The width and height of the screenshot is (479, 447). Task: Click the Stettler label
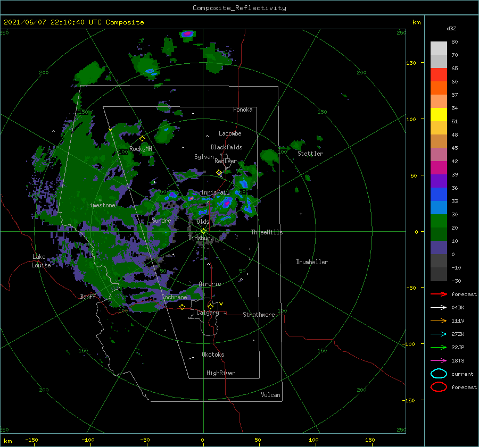tap(310, 154)
